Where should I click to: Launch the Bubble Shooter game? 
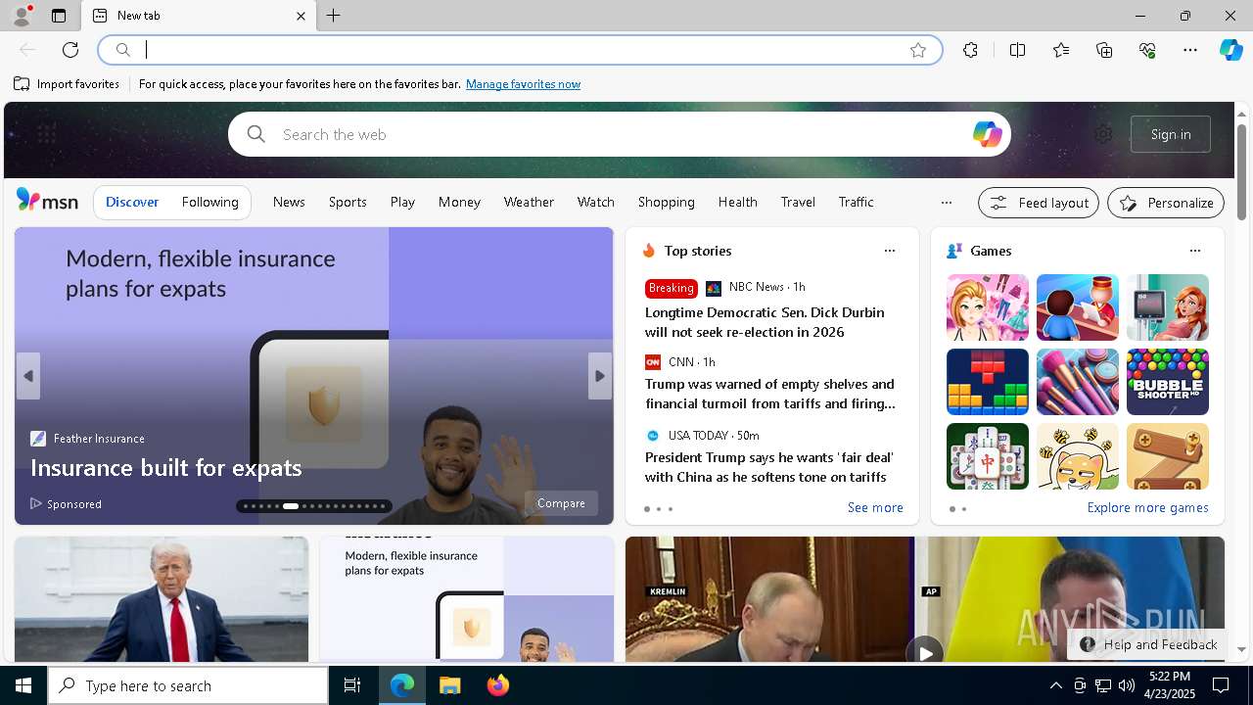tap(1168, 382)
